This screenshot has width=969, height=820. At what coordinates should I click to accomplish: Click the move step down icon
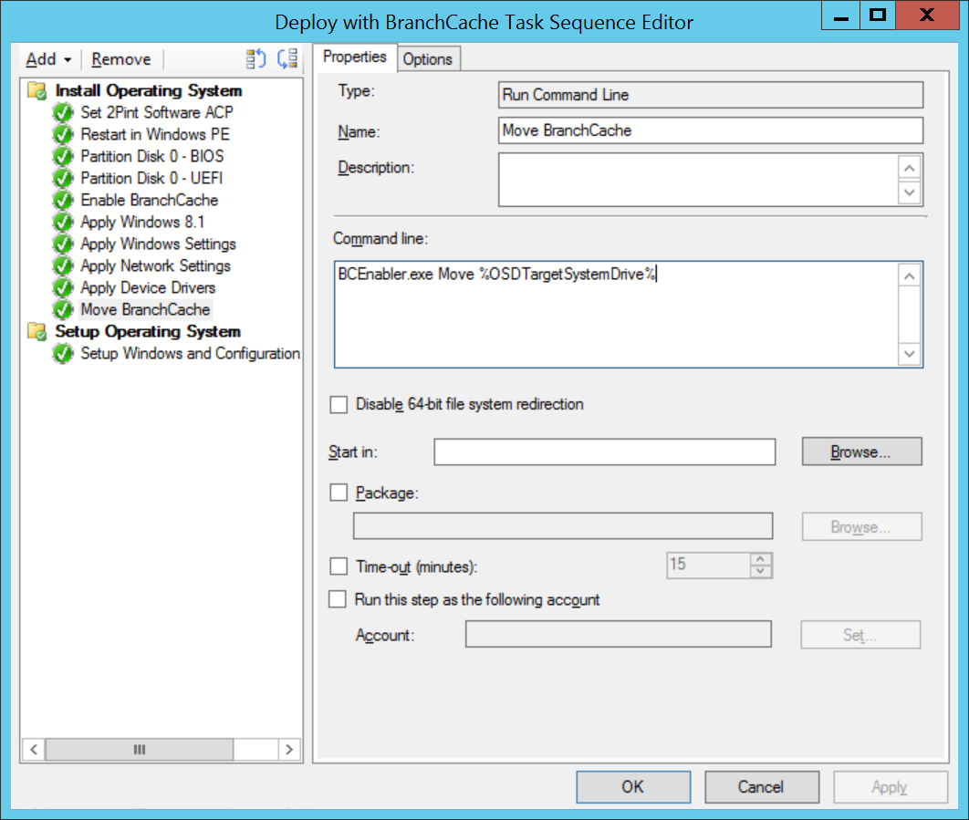click(287, 59)
